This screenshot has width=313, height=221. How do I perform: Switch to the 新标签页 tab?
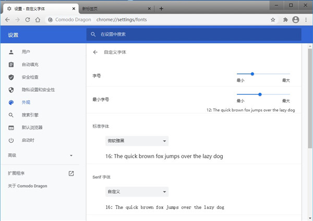click(x=116, y=8)
